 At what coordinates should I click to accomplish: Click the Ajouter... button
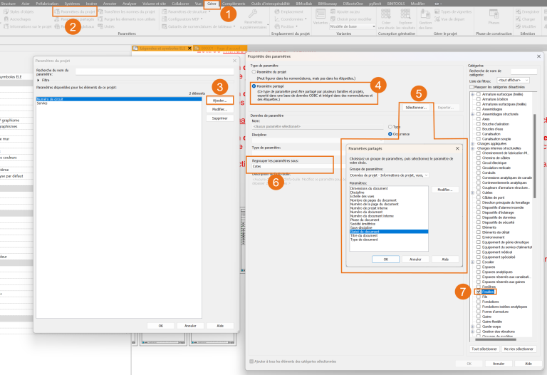click(220, 101)
